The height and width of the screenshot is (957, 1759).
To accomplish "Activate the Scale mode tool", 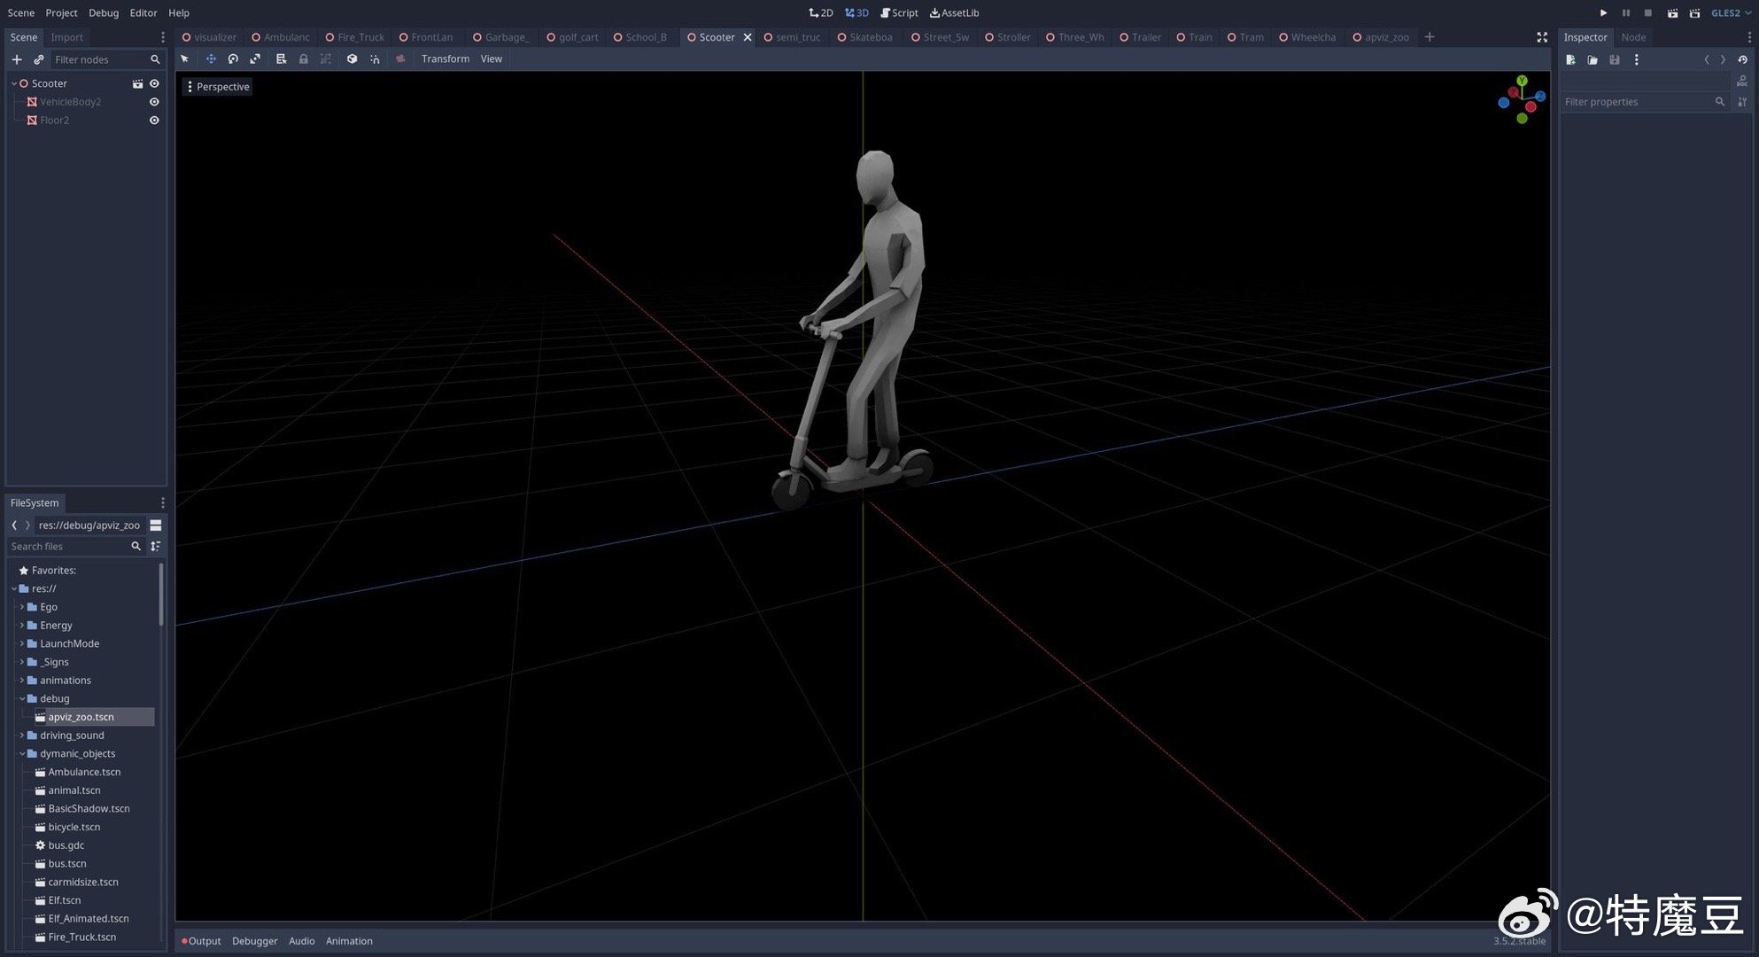I will click(x=255, y=59).
